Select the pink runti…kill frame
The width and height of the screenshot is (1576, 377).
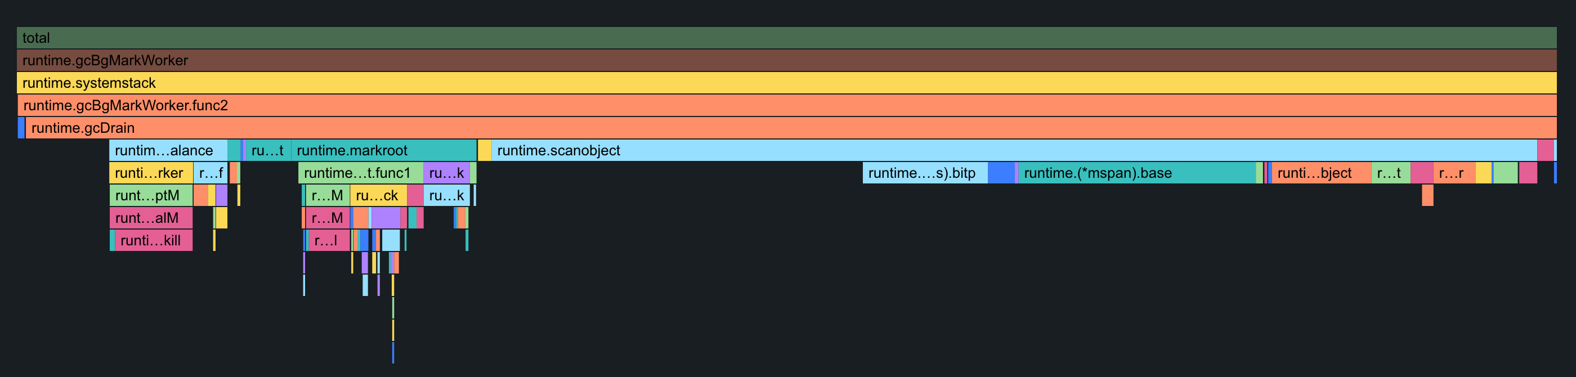coord(153,240)
